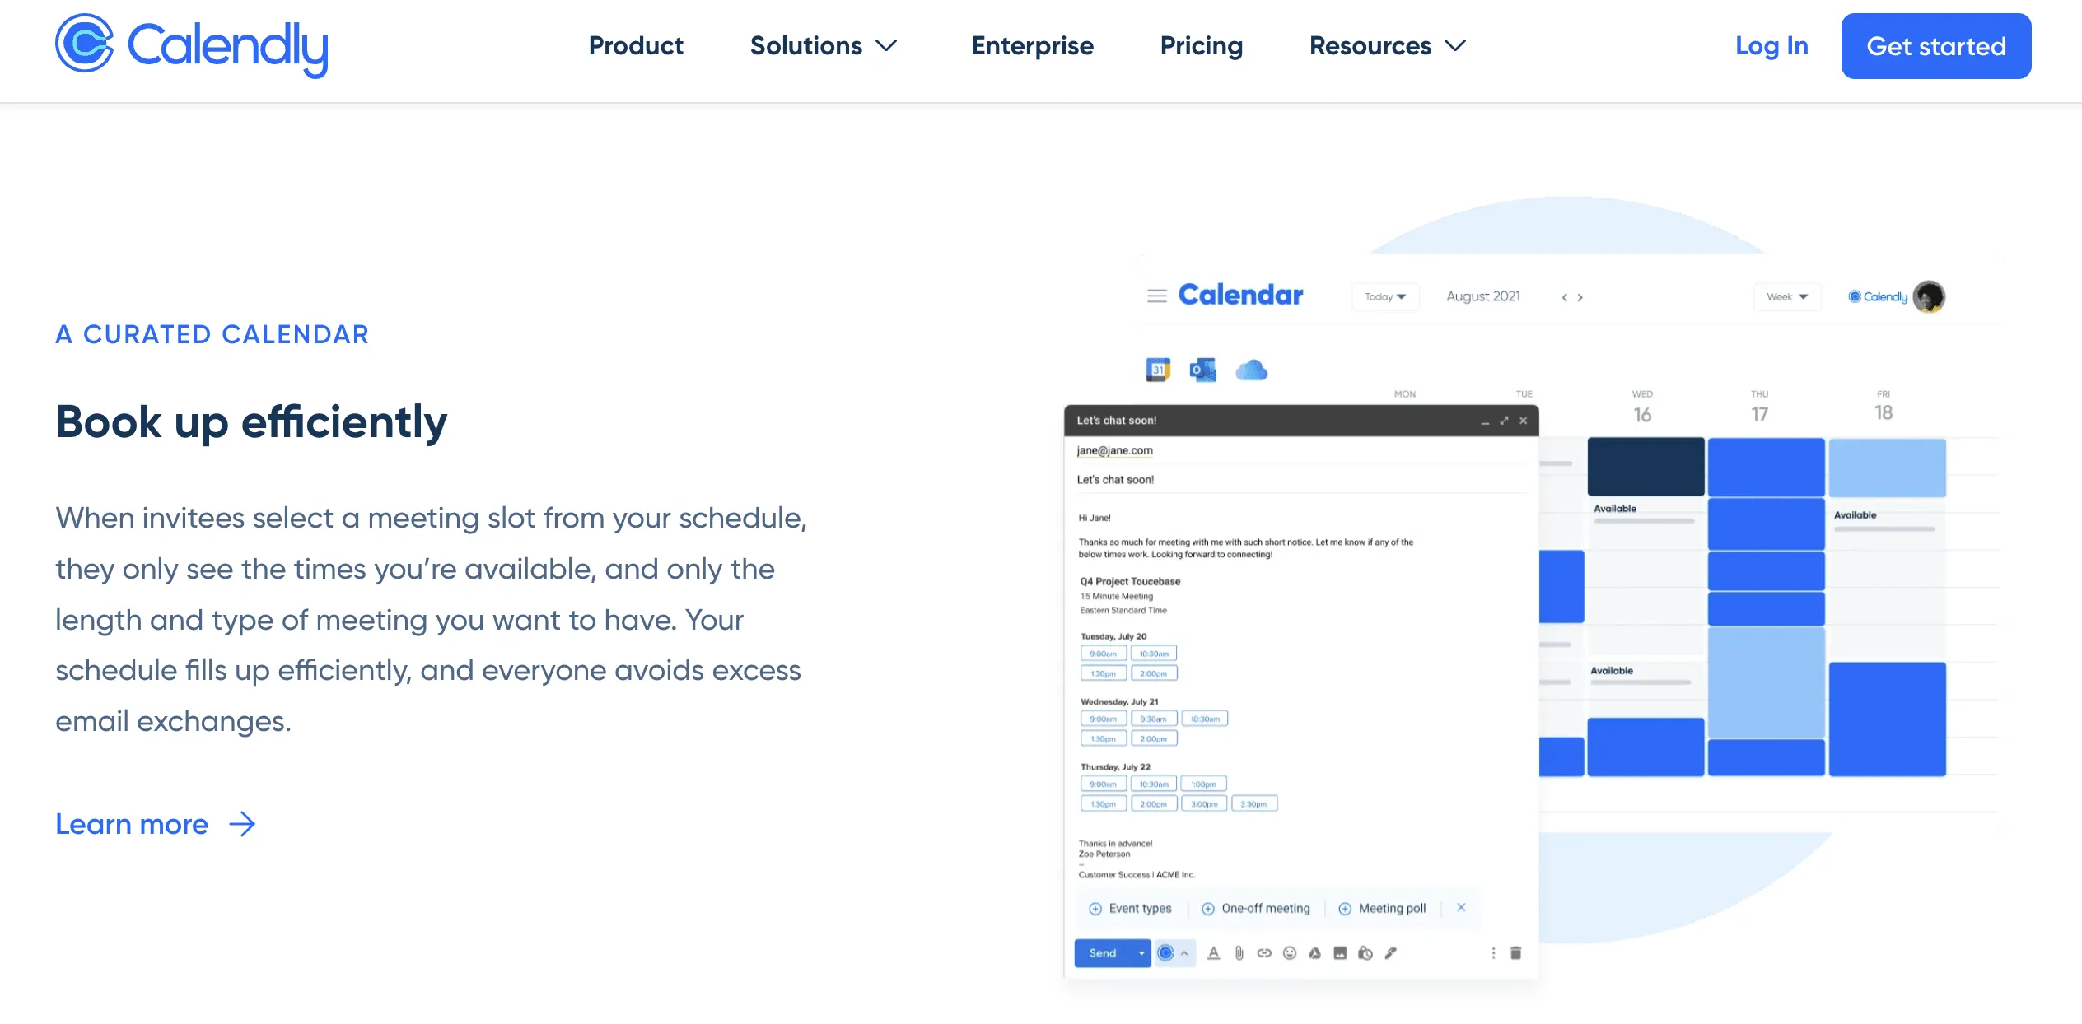Click the dark navy event block on Wednesday 16
The height and width of the screenshot is (1024, 2082).
pyautogui.click(x=1646, y=467)
